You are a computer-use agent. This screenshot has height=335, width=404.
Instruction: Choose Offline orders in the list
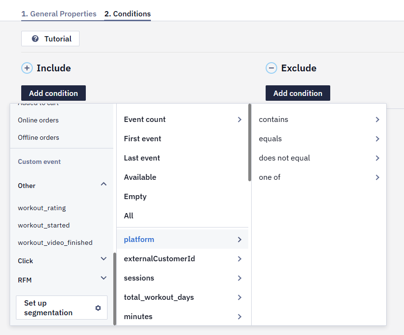coord(39,137)
